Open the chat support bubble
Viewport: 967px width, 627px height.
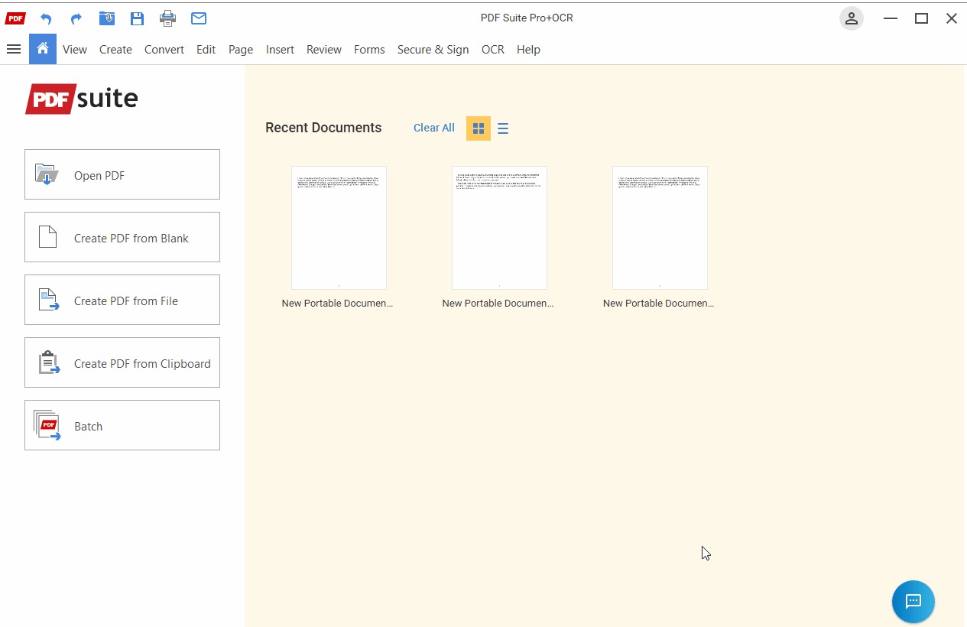pyautogui.click(x=913, y=602)
